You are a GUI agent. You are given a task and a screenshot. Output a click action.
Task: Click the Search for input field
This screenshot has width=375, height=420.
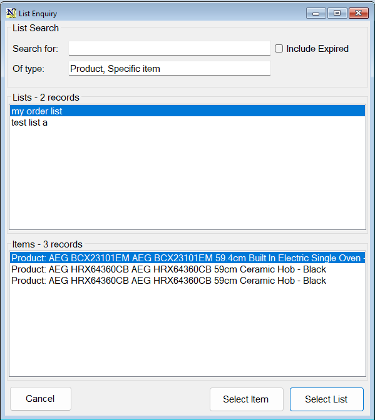pos(169,48)
